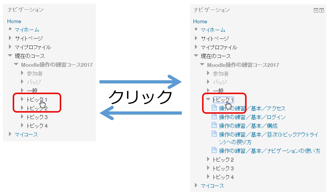The height and width of the screenshot is (196, 330).
Task: Select トピック 3 label in left tree
Action: [37, 117]
